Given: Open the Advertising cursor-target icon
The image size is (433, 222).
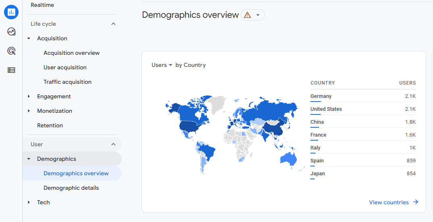Looking at the screenshot, I should tap(11, 51).
